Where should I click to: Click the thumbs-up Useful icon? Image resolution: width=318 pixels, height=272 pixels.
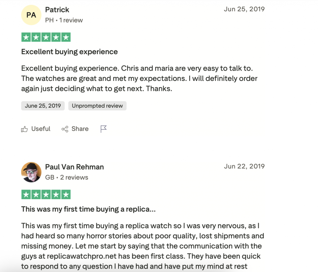[24, 129]
